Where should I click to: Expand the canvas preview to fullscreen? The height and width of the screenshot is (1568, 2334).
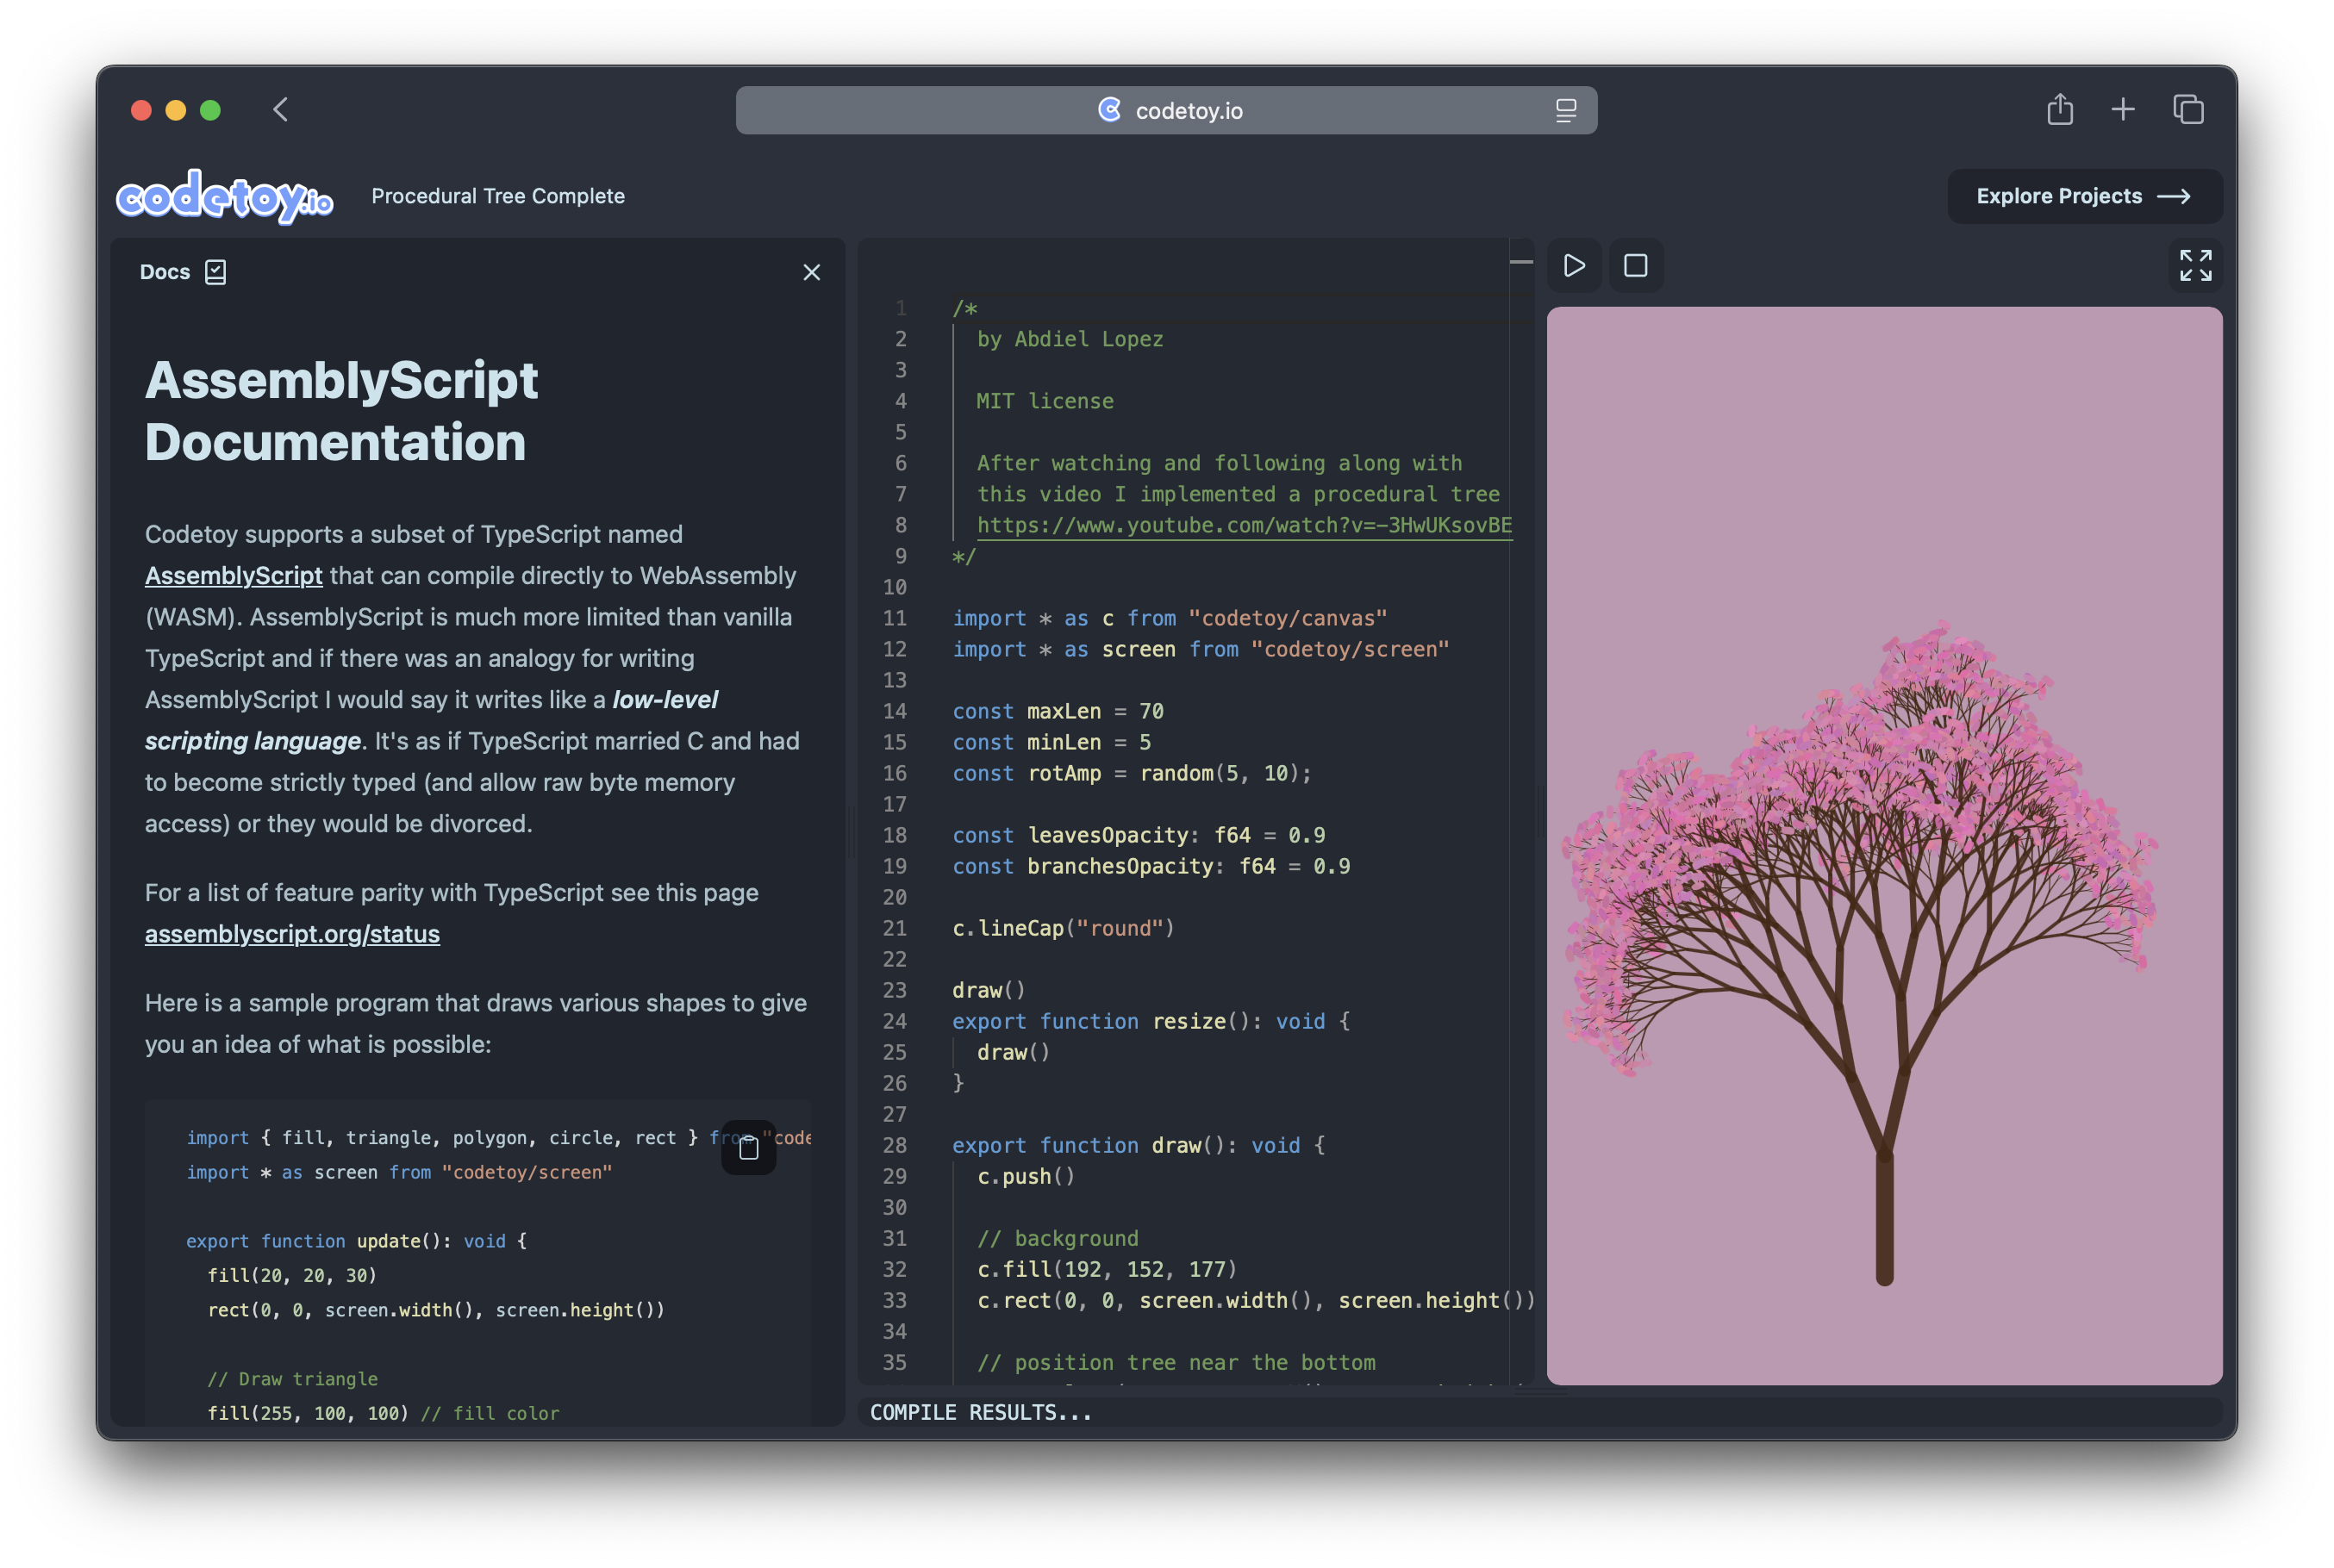point(2195,266)
